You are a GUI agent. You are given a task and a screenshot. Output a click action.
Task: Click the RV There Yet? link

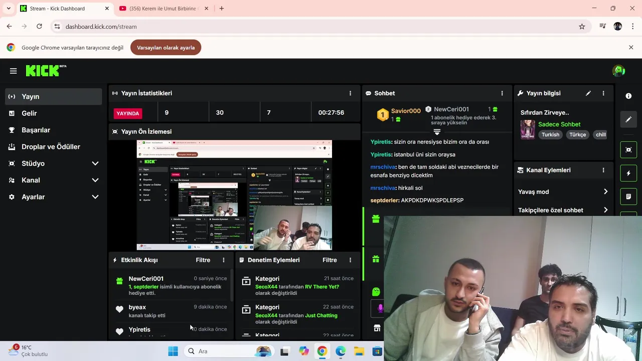click(322, 287)
